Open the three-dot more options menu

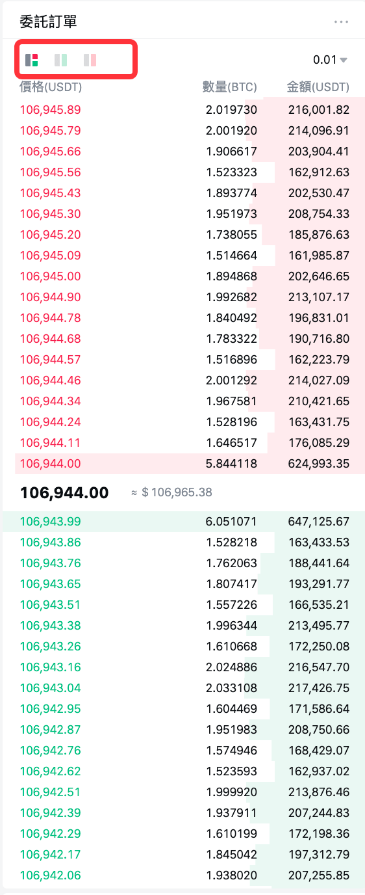[341, 21]
